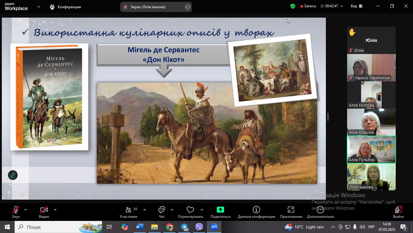Open Отреагировать reactions heart icon
The height and width of the screenshot is (233, 413).
(x=190, y=212)
